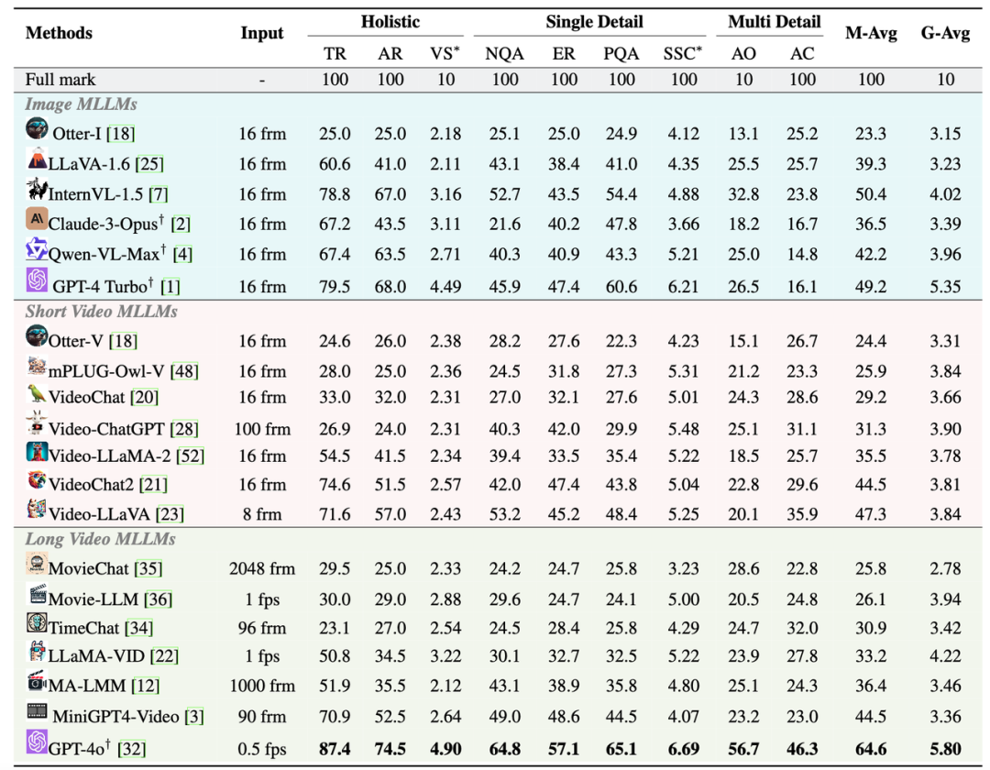This screenshot has width=990, height=770.
Task: Click the Long Video MLLMs section label
Action: [x=101, y=539]
